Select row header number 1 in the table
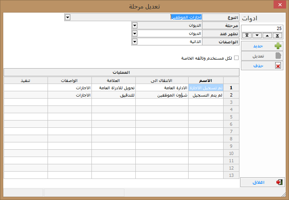 [231, 88]
